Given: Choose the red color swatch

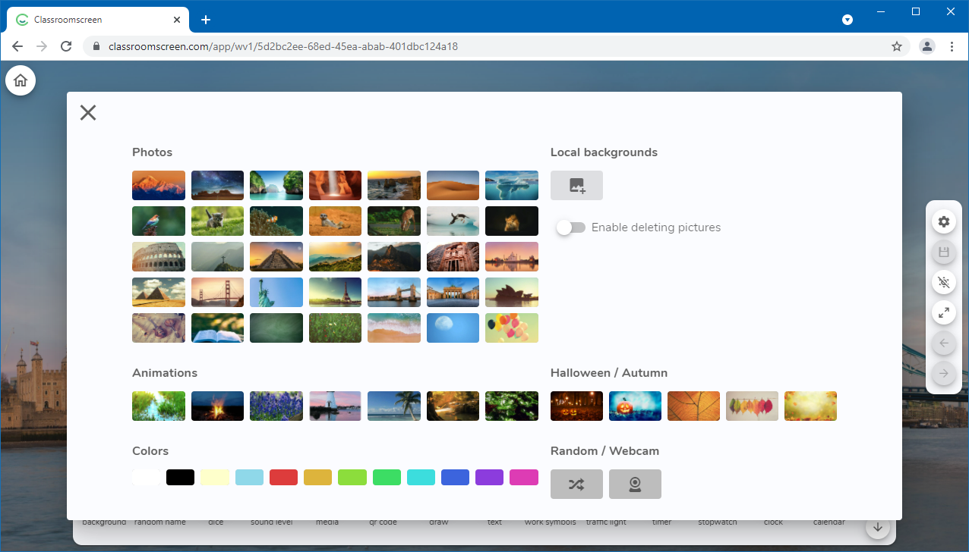Looking at the screenshot, I should [x=283, y=478].
